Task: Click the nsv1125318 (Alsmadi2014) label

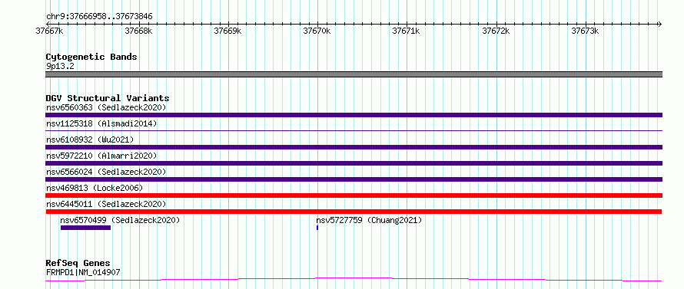Action: [101, 123]
